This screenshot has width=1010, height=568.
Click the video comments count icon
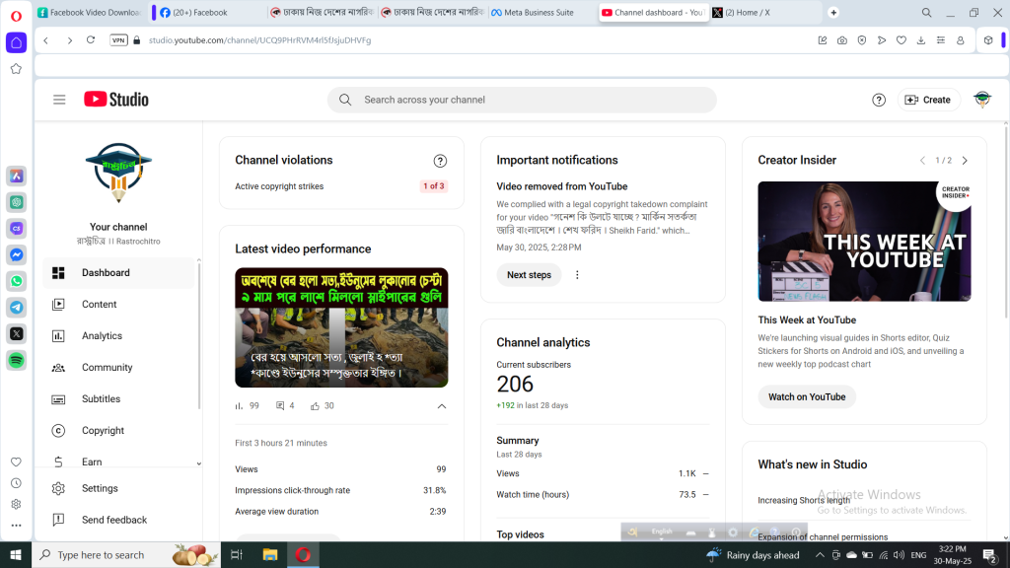(x=280, y=405)
